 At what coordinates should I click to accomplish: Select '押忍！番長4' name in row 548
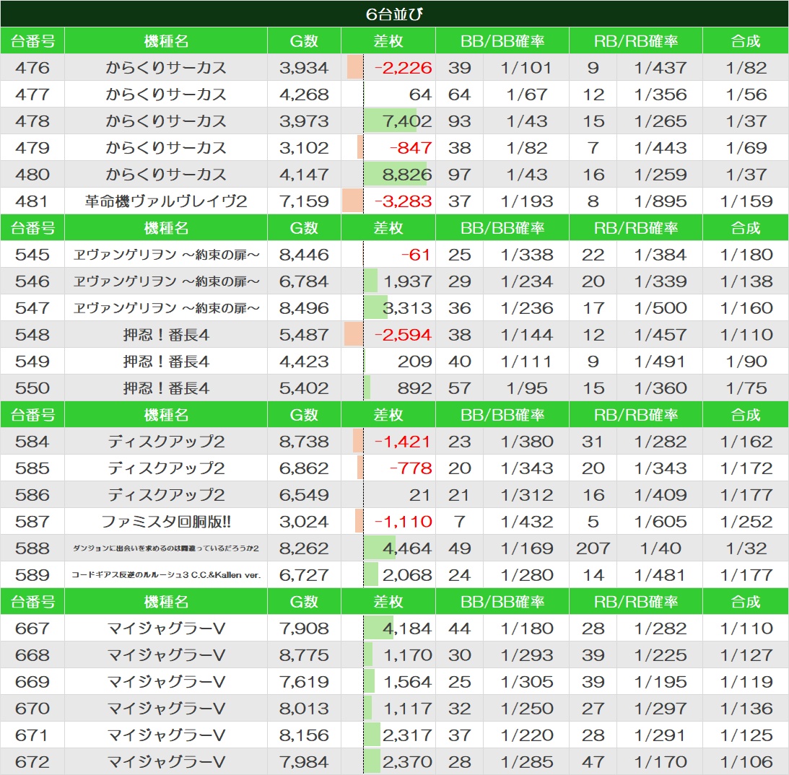(166, 334)
